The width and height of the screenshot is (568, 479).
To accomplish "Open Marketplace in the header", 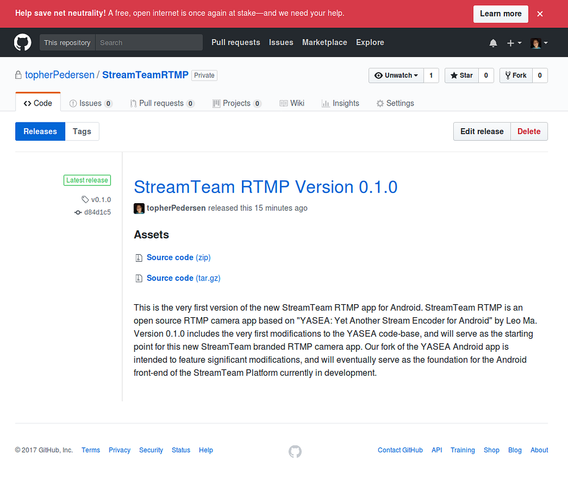I will [x=324, y=43].
